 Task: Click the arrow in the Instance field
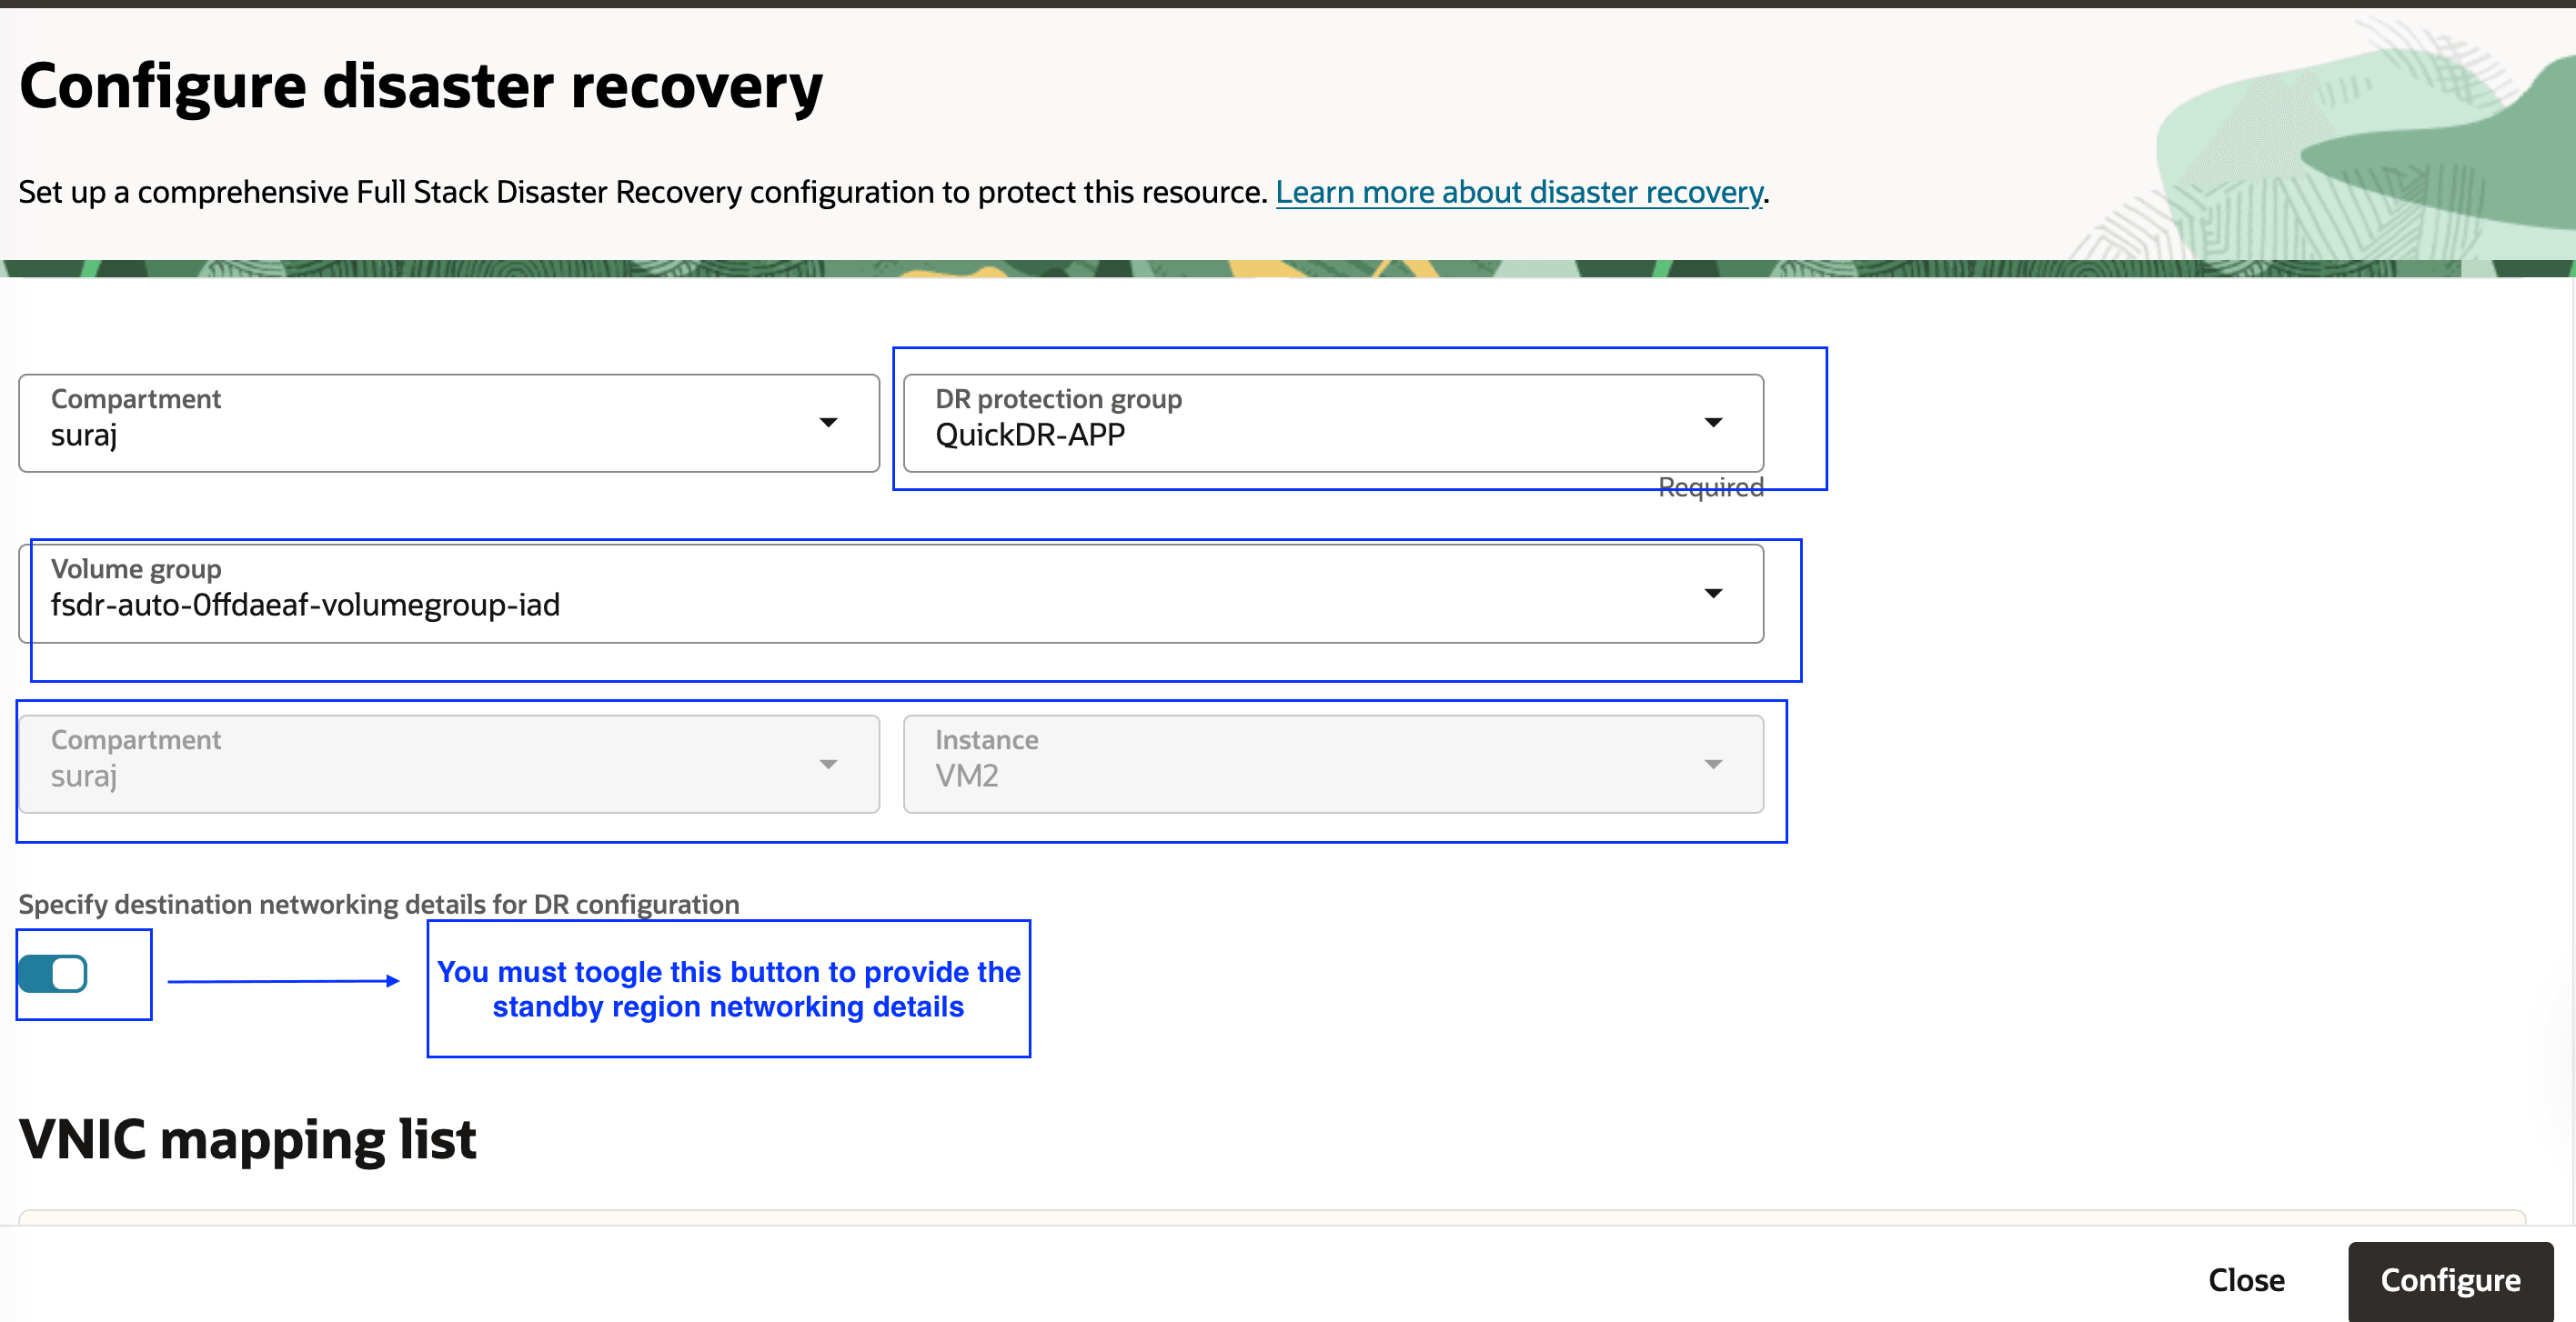[1713, 765]
